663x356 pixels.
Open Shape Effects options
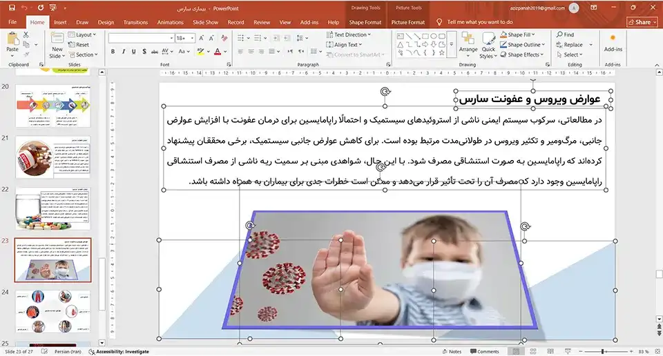[x=522, y=55]
